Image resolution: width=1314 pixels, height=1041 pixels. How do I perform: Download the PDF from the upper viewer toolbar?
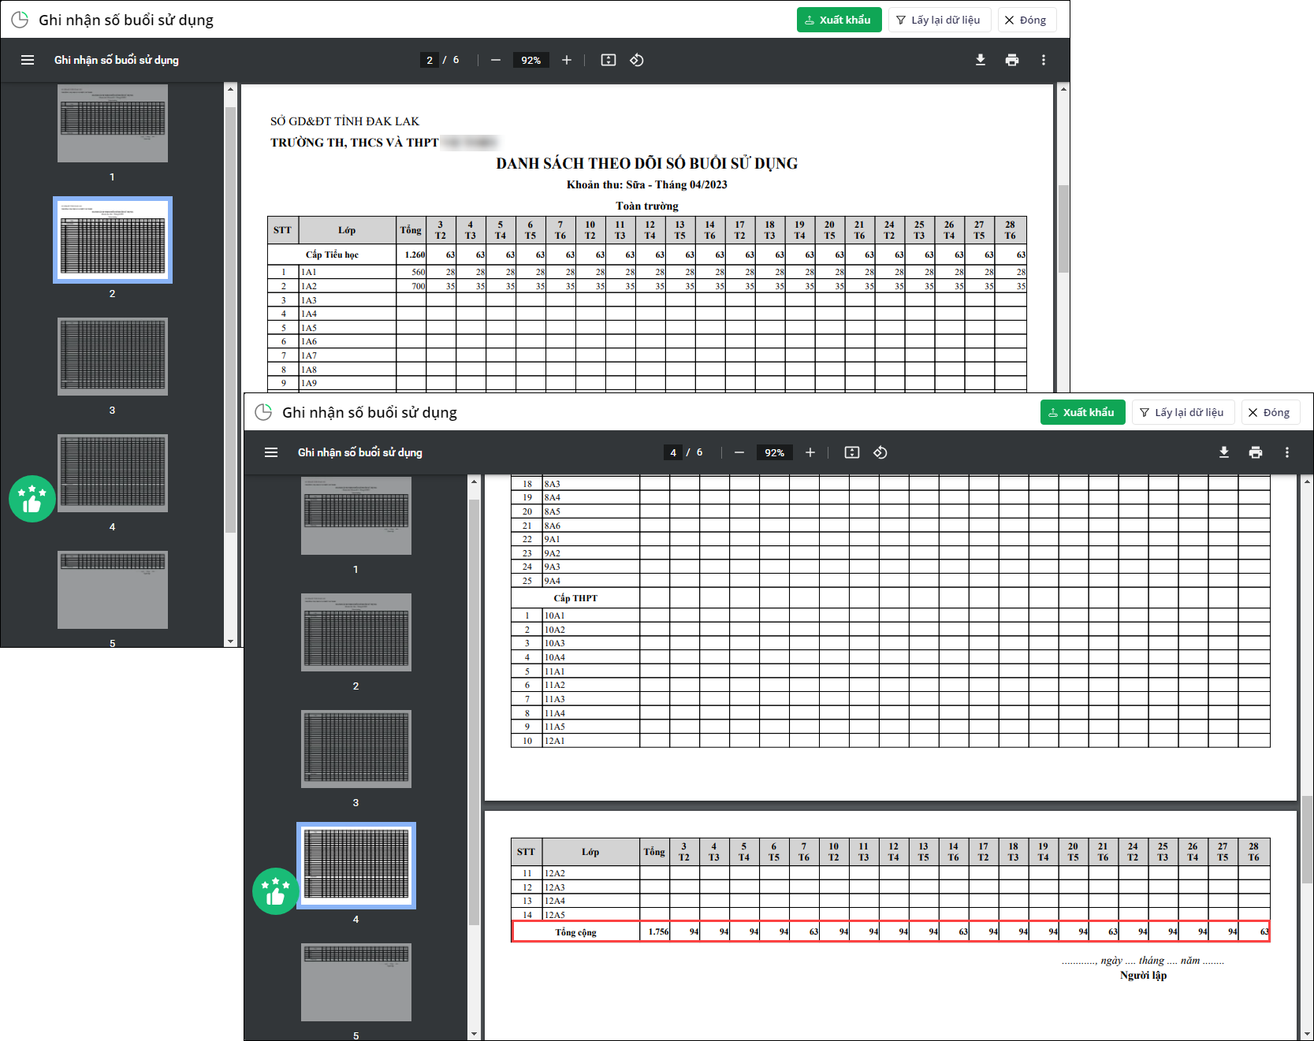click(x=980, y=60)
